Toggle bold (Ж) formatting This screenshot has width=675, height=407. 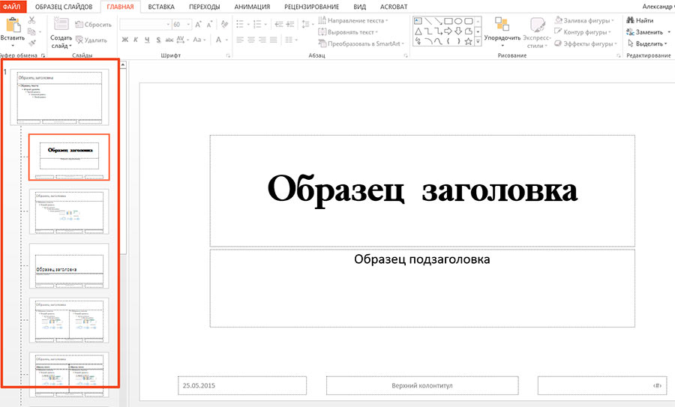click(x=125, y=40)
